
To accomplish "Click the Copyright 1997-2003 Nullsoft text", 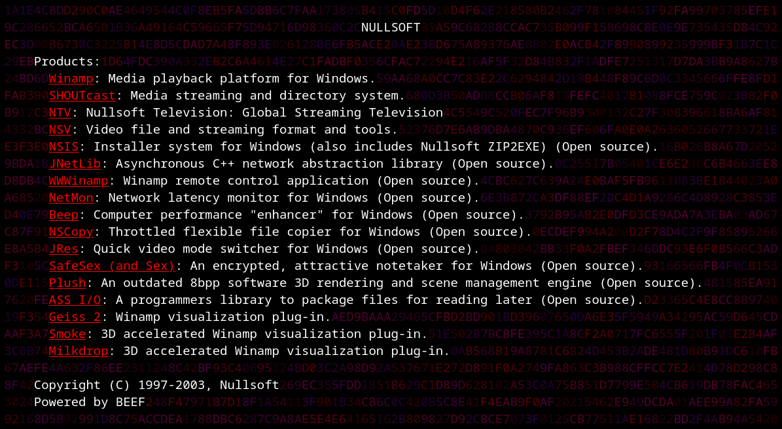I will point(156,385).
